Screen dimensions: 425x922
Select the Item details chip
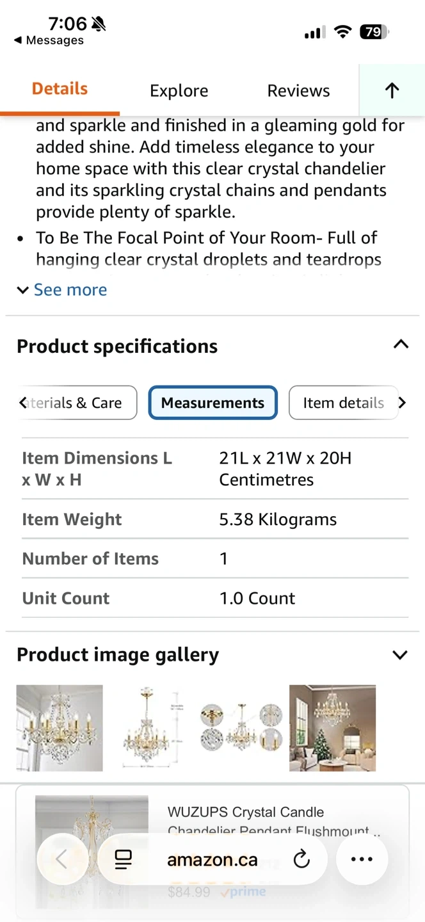pyautogui.click(x=343, y=403)
